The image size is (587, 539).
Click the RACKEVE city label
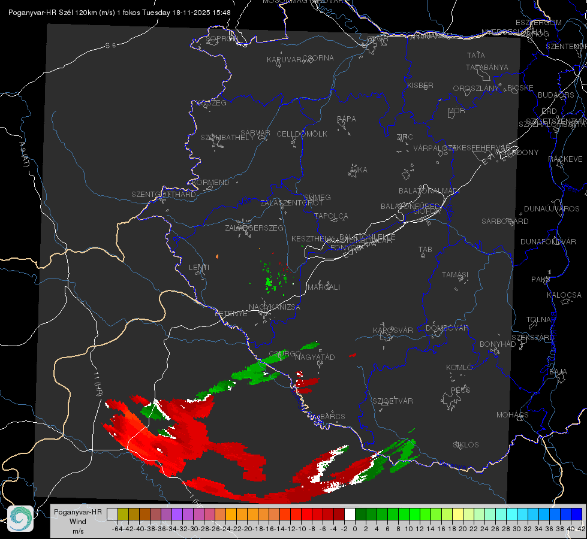tap(565, 159)
